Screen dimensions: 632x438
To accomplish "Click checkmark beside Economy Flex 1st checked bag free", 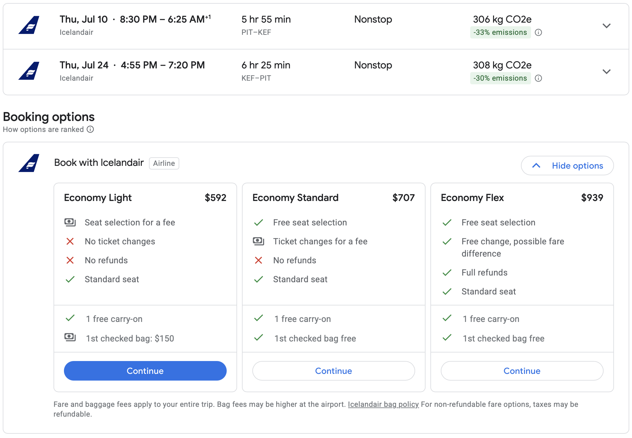I will click(x=447, y=338).
